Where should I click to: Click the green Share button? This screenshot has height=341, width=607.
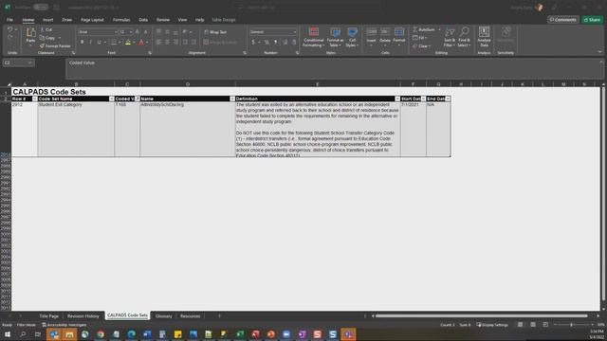click(592, 20)
